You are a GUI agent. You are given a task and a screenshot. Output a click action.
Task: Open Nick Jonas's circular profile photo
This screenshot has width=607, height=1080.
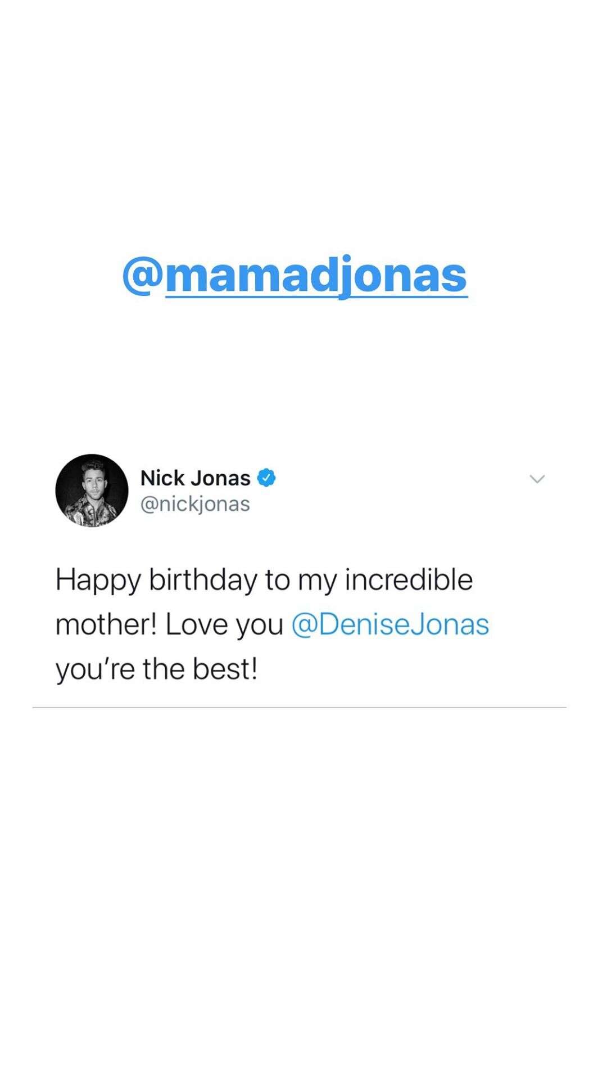tap(92, 490)
